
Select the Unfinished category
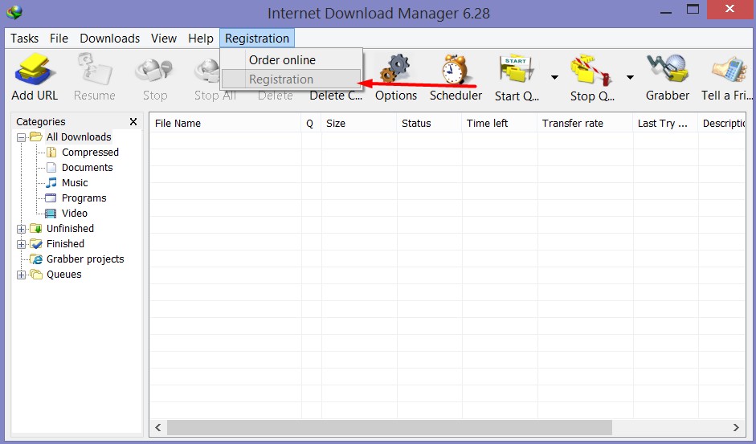coord(70,229)
